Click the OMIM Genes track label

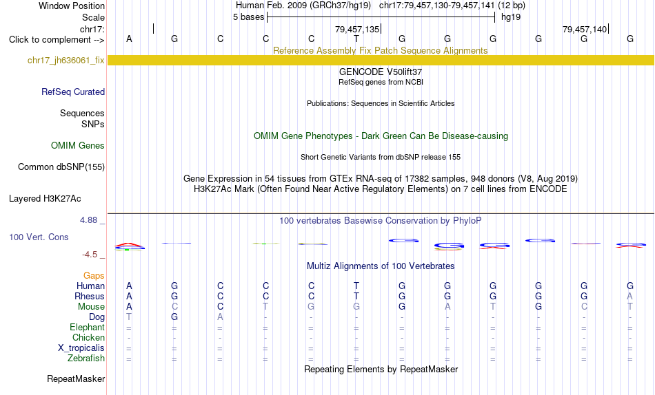click(77, 146)
